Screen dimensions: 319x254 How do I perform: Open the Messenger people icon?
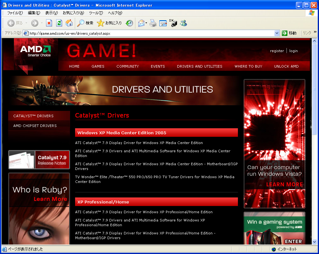[x=184, y=23]
